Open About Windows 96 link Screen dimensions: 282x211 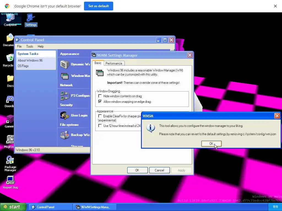[30, 60]
